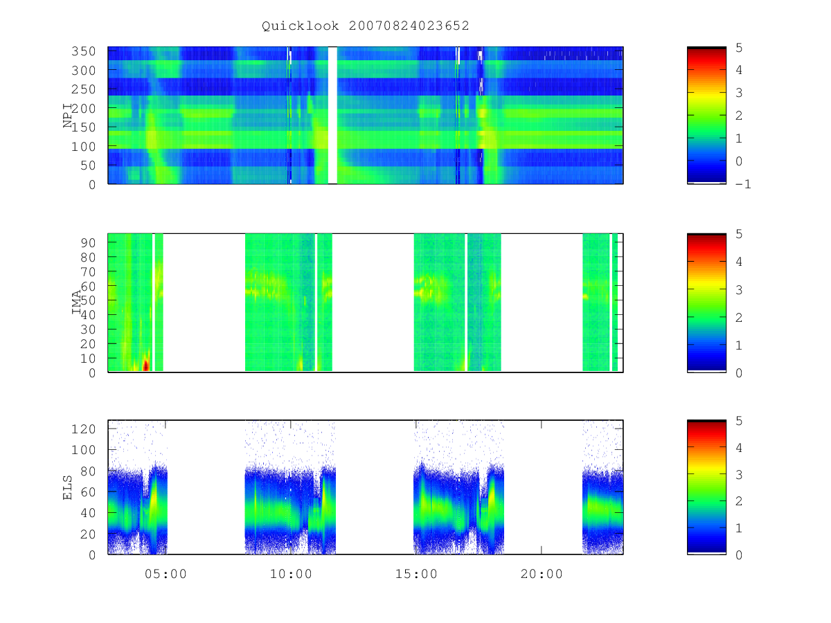Click the "150" tick on NPI axis

coord(84,127)
